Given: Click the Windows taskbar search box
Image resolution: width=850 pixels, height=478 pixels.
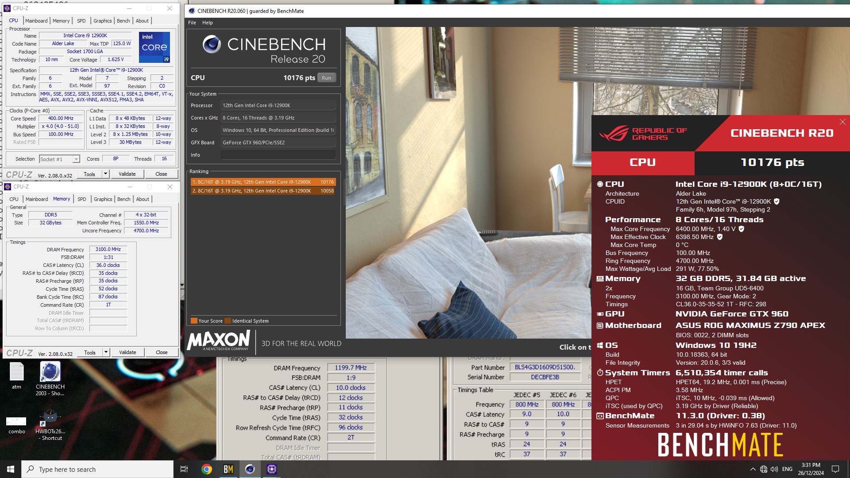Looking at the screenshot, I should pyautogui.click(x=97, y=469).
